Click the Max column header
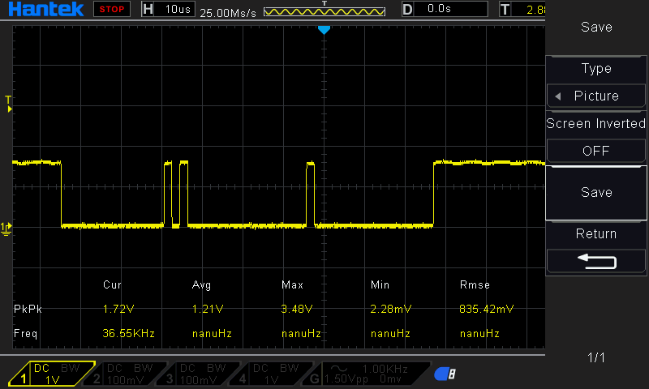 292,284
